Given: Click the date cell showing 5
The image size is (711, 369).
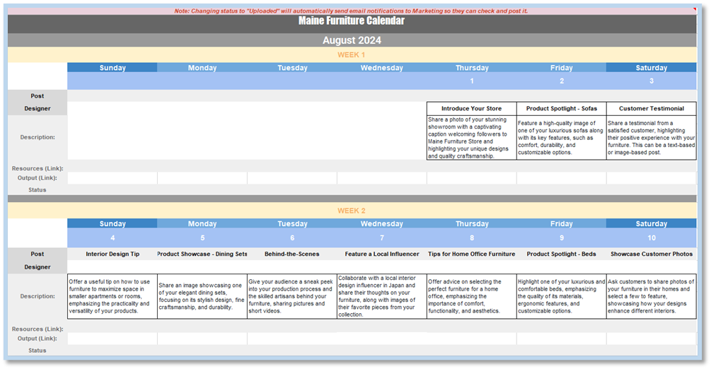Looking at the screenshot, I should [x=202, y=238].
